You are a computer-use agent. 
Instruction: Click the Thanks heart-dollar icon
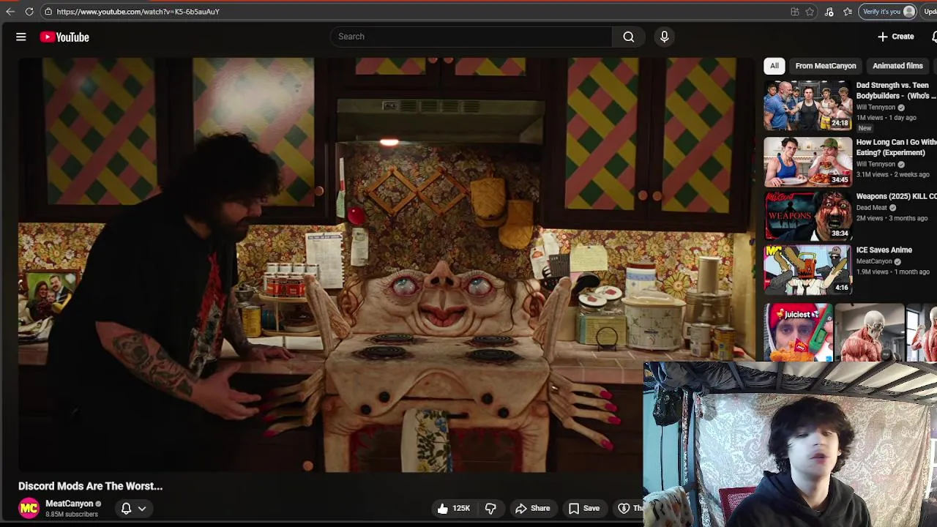coord(624,508)
